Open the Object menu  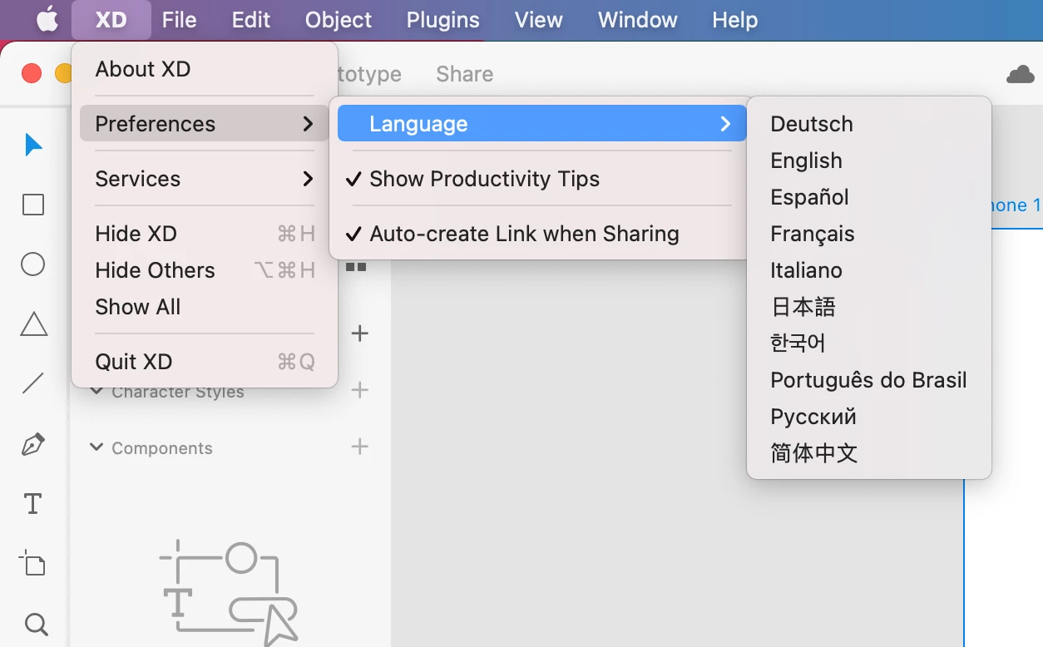pos(339,19)
